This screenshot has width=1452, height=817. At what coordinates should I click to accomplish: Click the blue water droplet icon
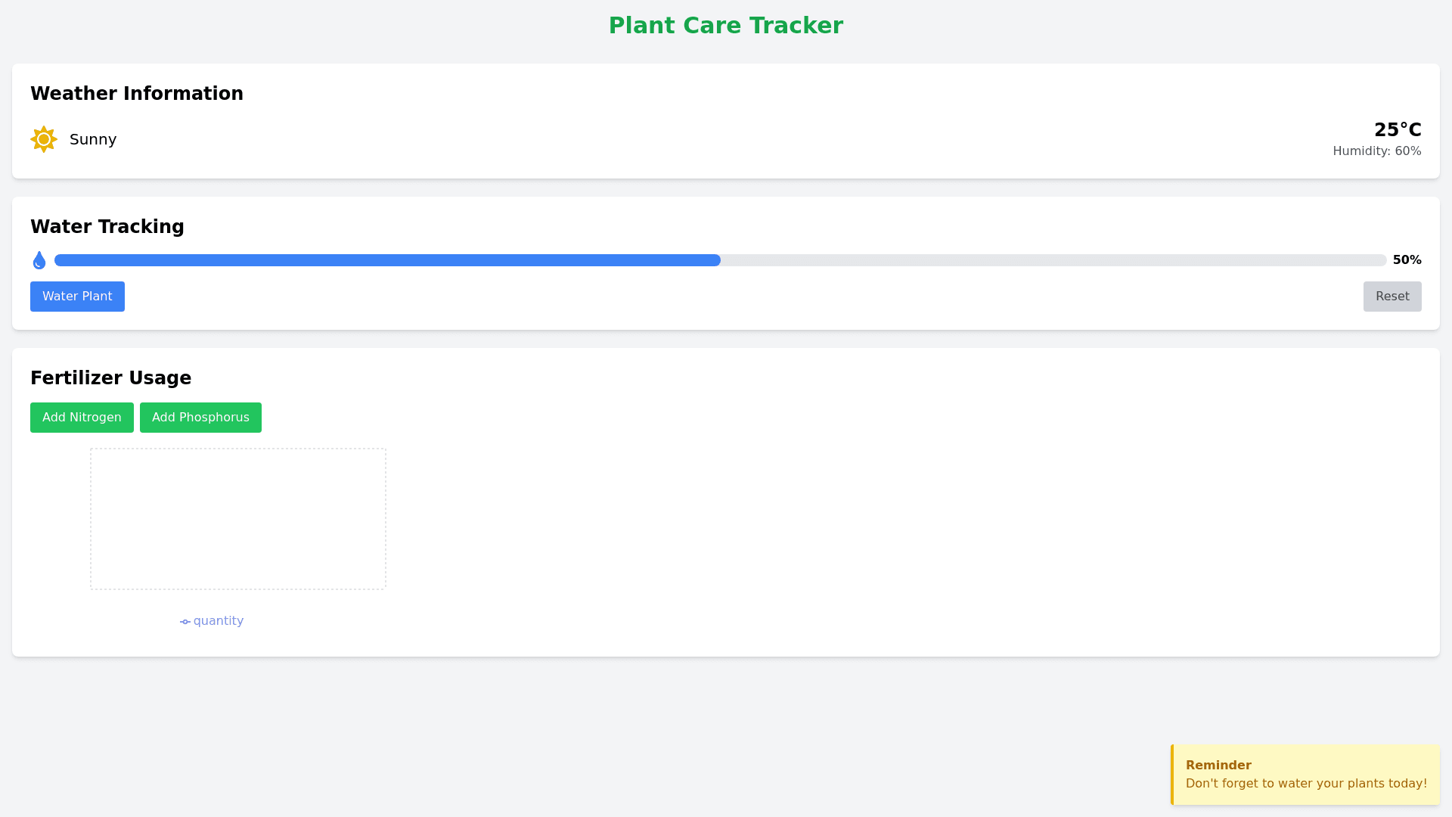(39, 260)
